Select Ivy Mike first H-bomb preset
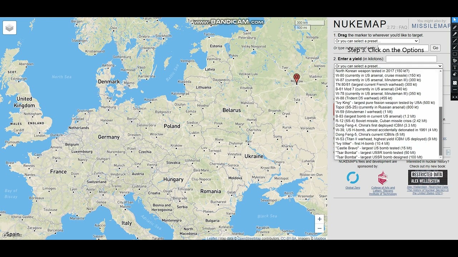This screenshot has height=257, width=458. [x=387, y=143]
